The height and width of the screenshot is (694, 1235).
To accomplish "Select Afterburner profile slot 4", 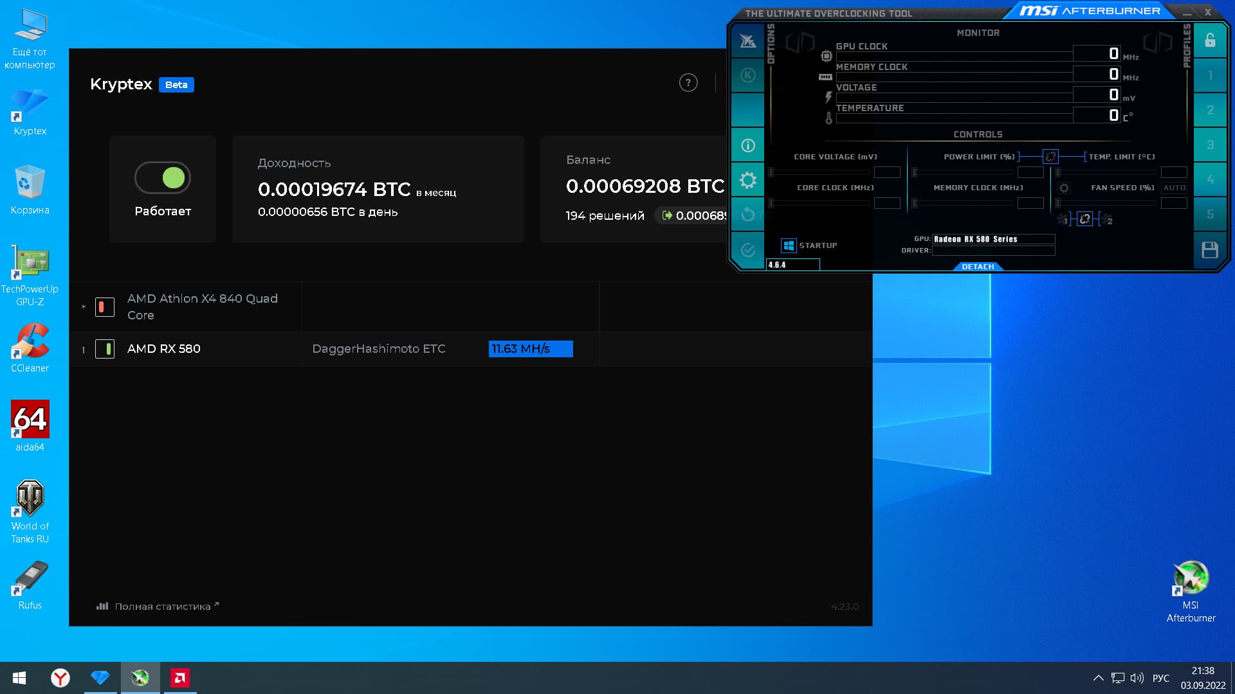I will pyautogui.click(x=1210, y=179).
